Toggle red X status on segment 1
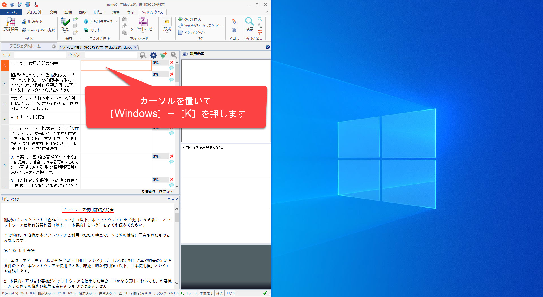This screenshot has height=297, width=543. pos(171,62)
